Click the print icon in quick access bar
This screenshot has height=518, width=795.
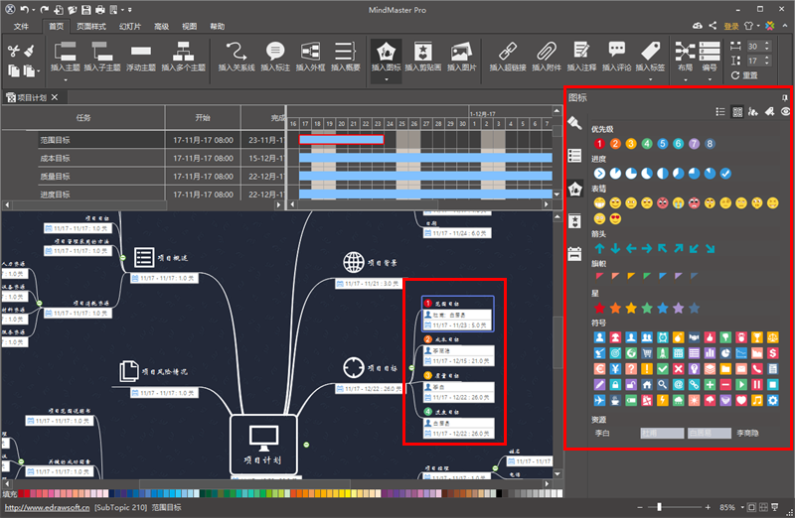point(100,10)
